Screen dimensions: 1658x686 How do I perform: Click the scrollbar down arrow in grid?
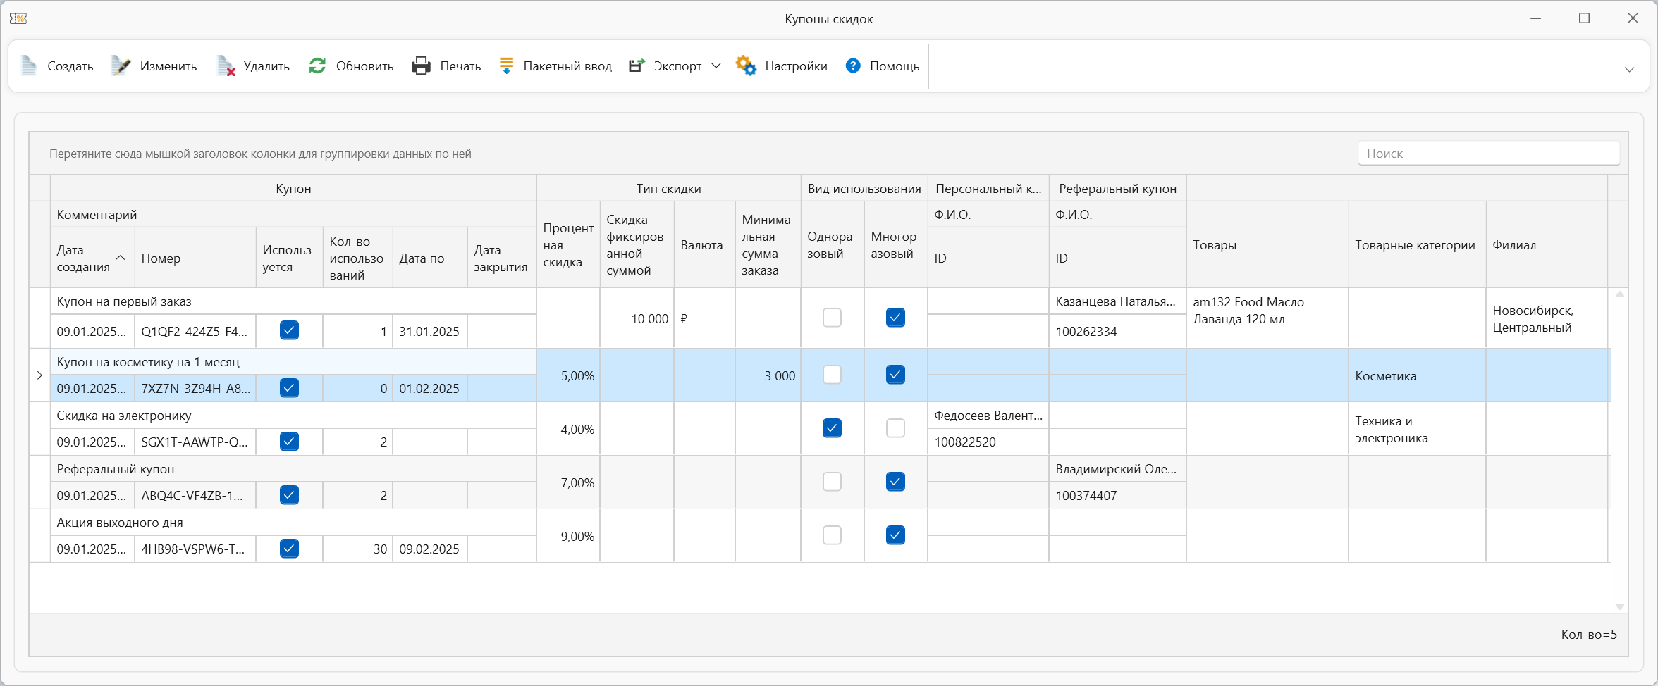click(1619, 606)
